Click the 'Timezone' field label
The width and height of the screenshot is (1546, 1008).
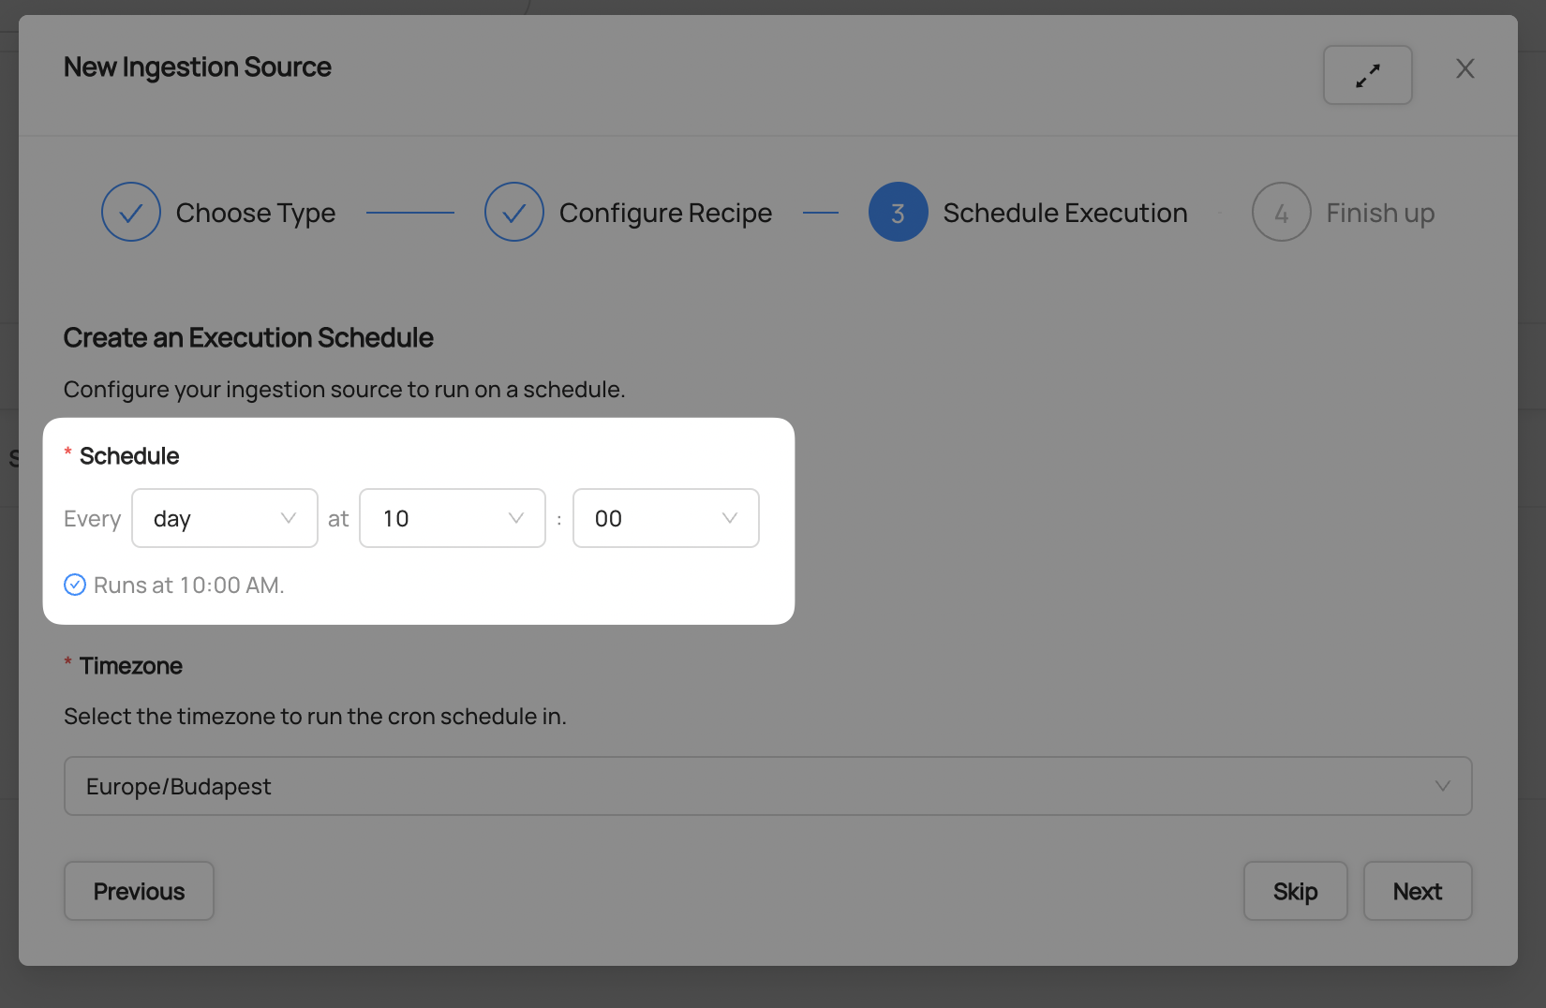coord(131,666)
